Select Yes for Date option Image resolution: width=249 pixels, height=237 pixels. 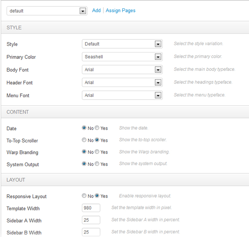coord(97,128)
